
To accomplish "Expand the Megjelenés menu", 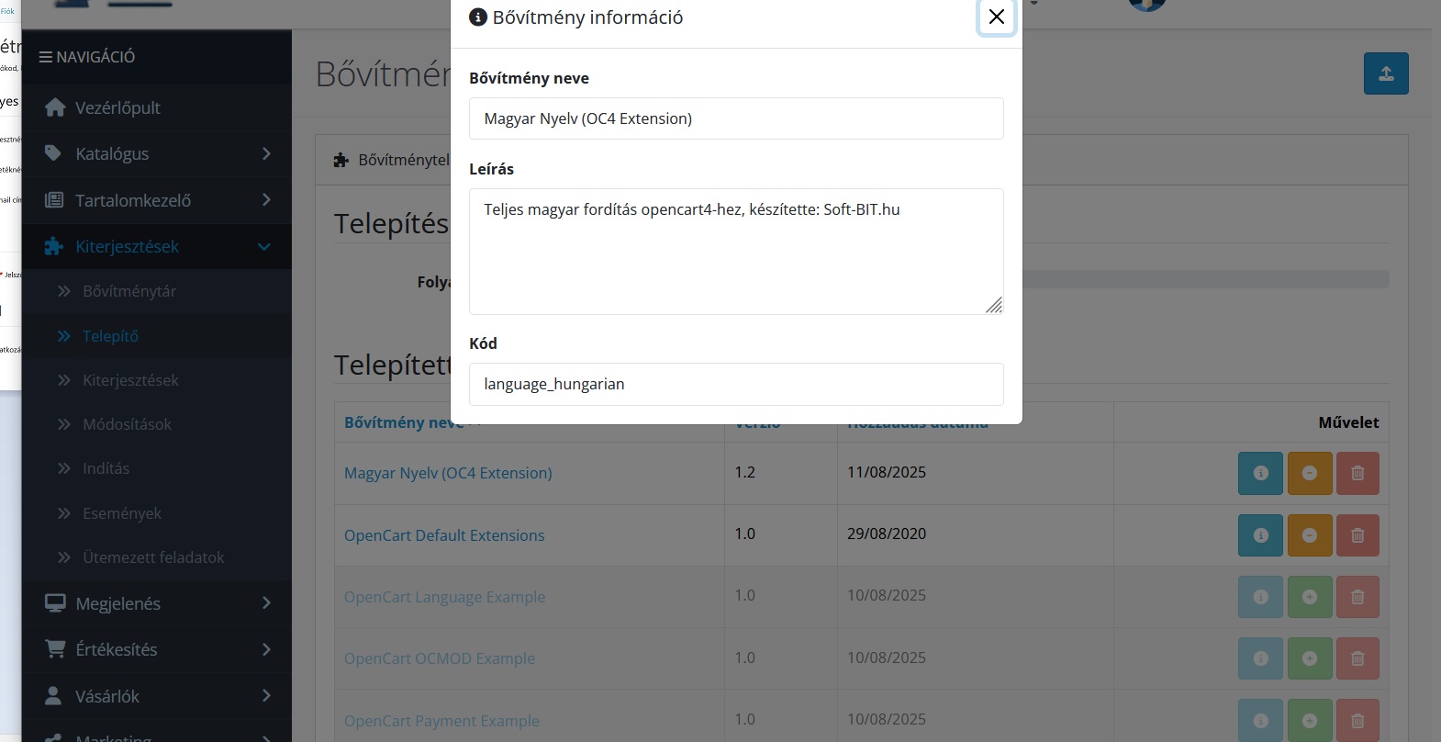I will click(157, 603).
